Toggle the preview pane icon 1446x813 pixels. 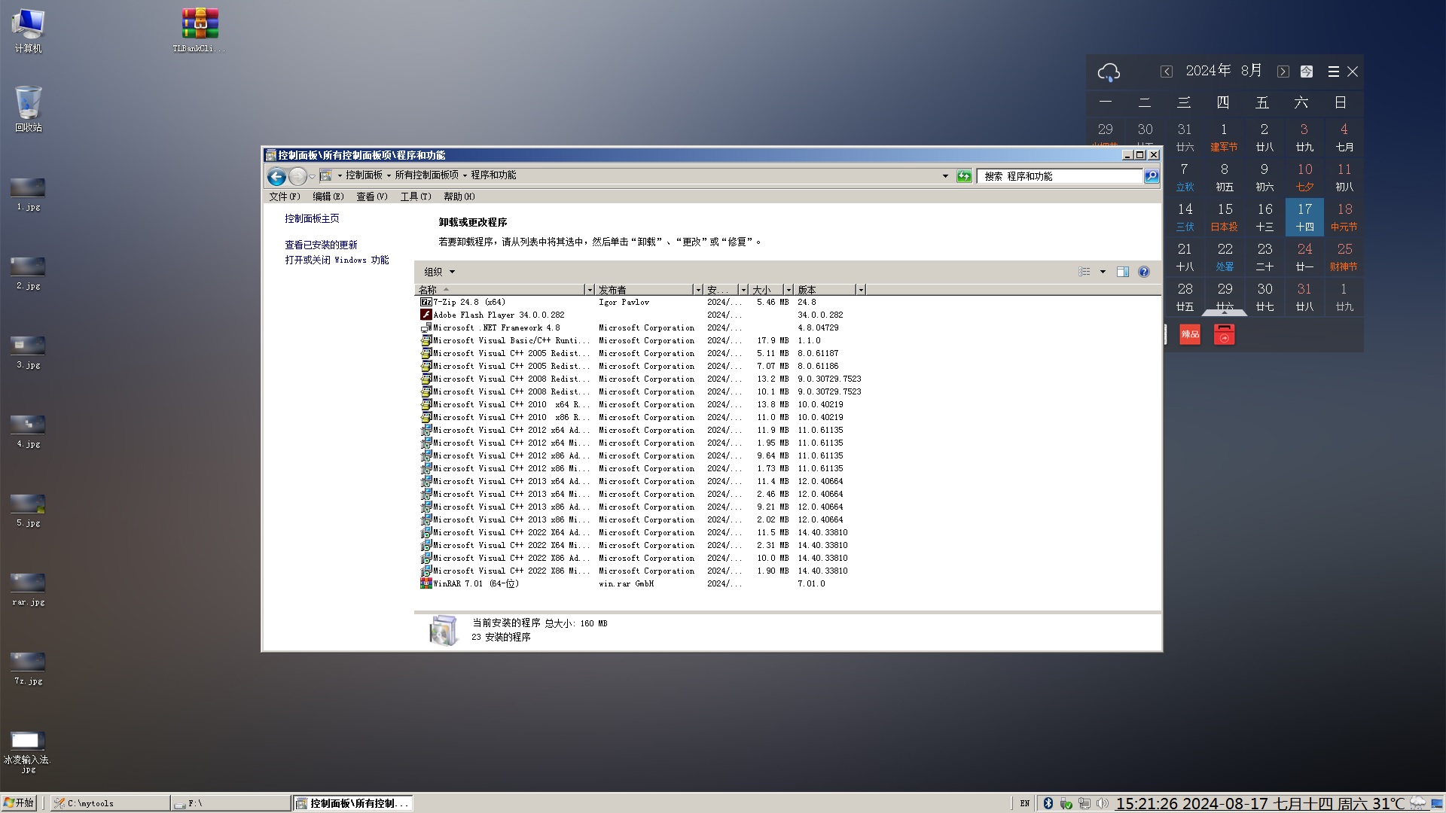click(x=1123, y=272)
